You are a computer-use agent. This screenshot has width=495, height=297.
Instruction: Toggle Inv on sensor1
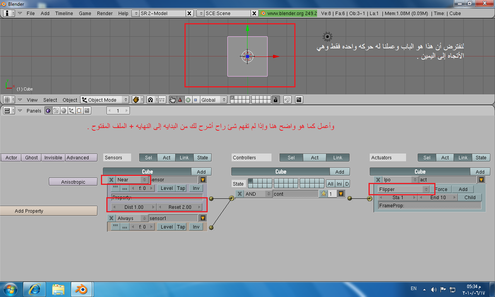(x=196, y=227)
